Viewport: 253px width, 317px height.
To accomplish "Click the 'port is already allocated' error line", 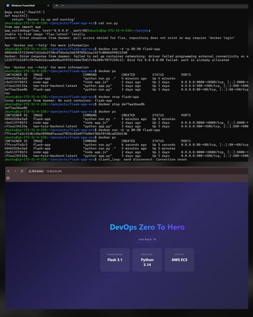I will pyautogui.click(x=117, y=60).
